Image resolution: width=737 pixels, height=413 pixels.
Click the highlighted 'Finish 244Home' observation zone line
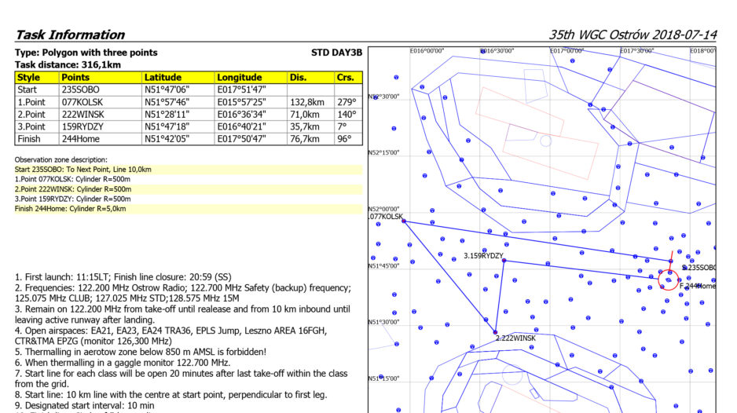click(x=70, y=209)
